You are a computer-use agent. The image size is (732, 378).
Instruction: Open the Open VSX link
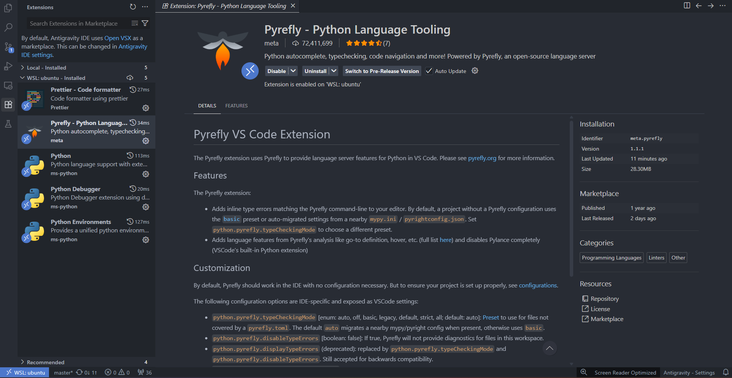pyautogui.click(x=118, y=38)
